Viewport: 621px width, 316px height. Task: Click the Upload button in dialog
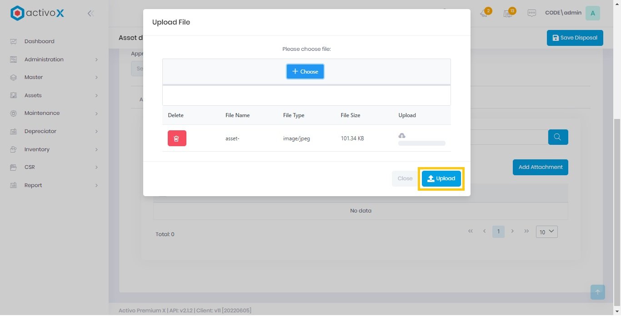(441, 178)
